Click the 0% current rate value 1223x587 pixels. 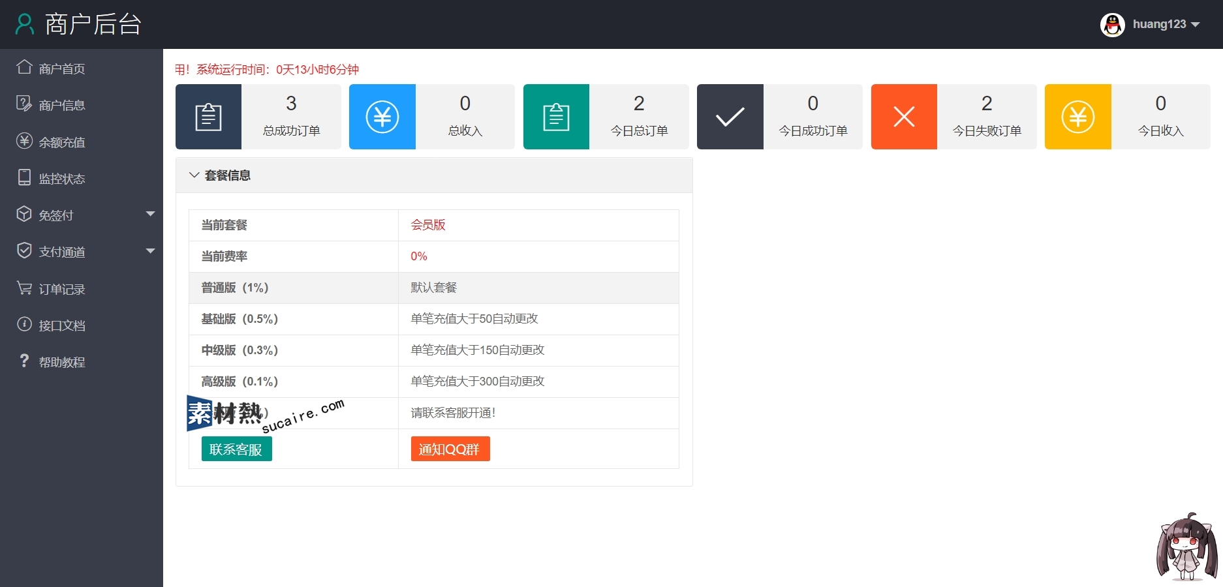419,256
